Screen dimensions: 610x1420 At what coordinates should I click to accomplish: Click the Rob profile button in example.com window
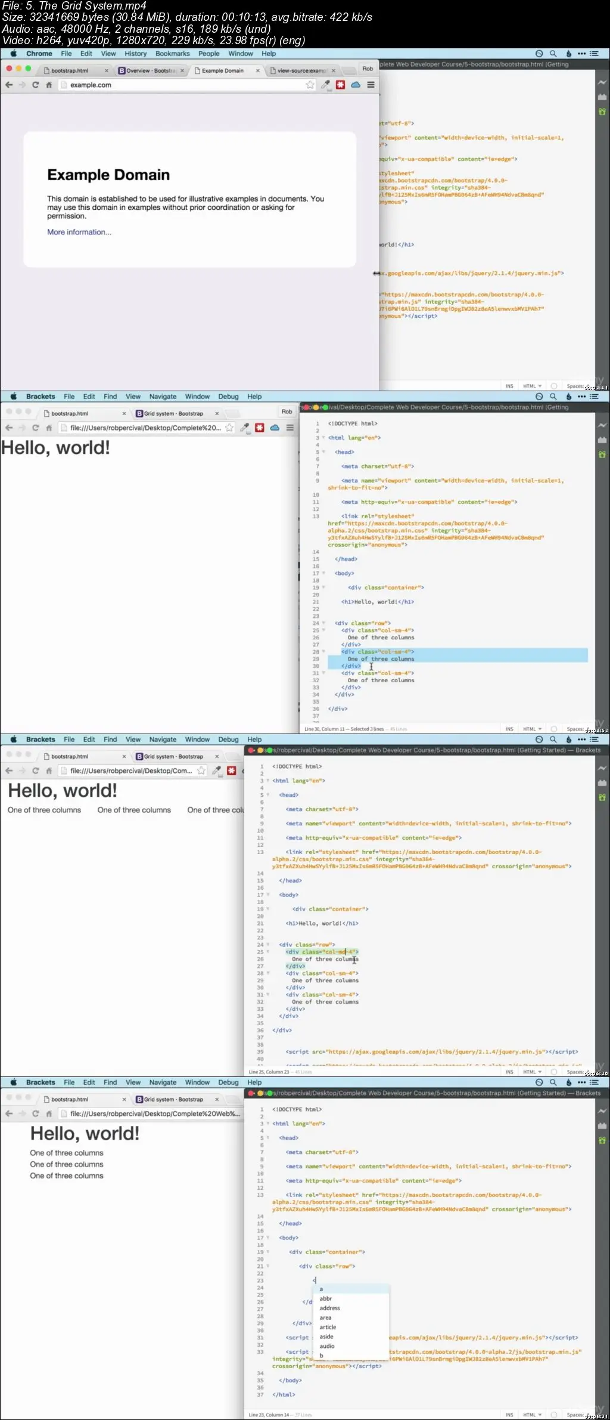click(x=368, y=69)
